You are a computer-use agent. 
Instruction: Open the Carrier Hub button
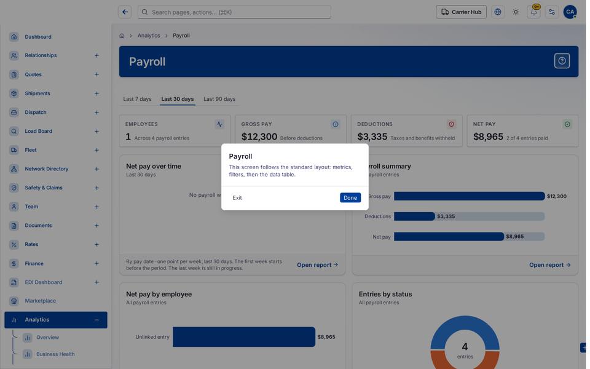coord(461,12)
